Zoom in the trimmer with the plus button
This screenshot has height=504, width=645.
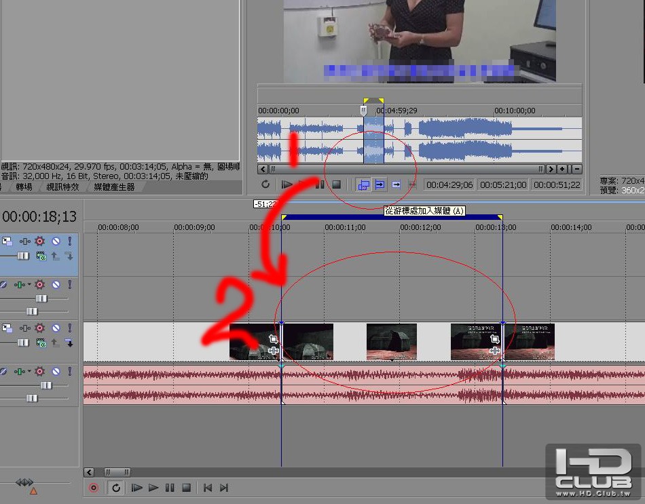562,169
